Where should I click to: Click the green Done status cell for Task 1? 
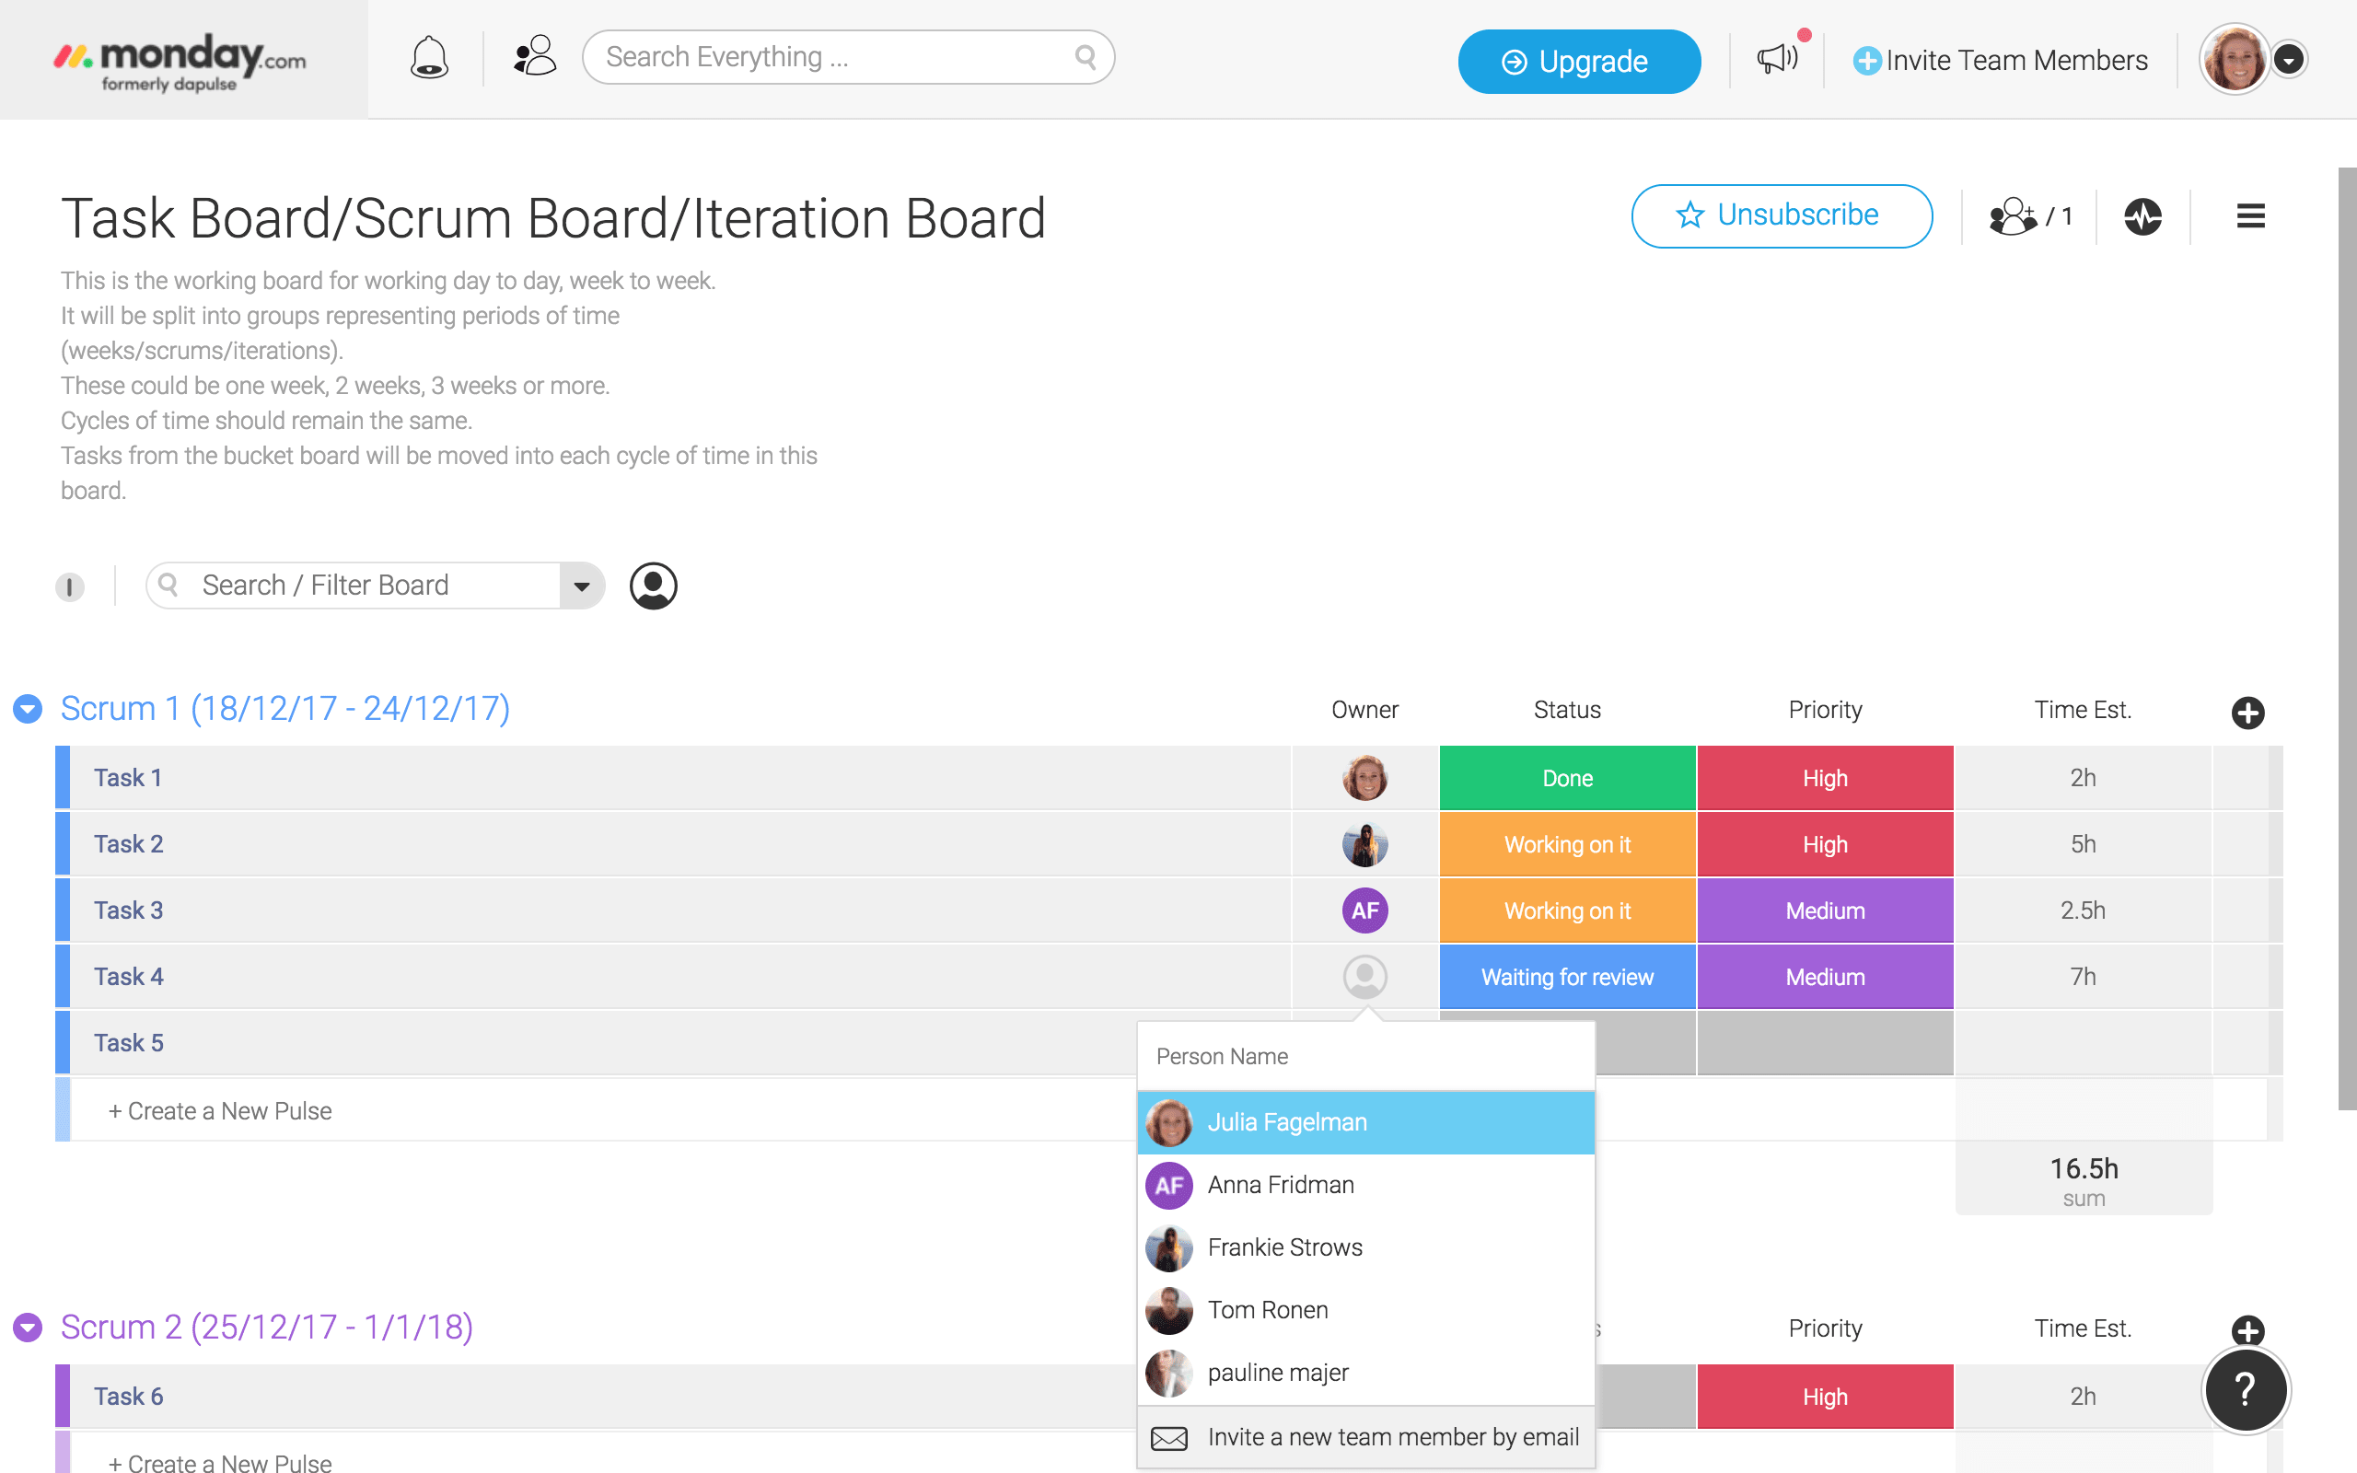pos(1566,777)
